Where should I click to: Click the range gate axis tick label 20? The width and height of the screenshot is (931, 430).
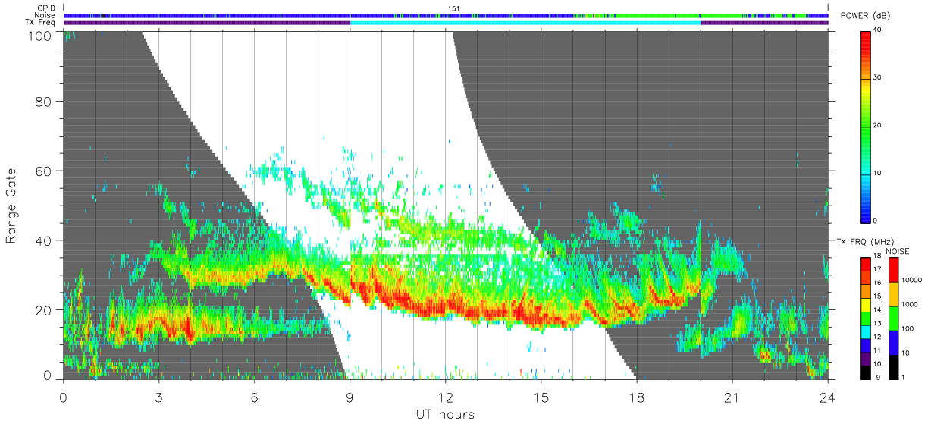(42, 309)
